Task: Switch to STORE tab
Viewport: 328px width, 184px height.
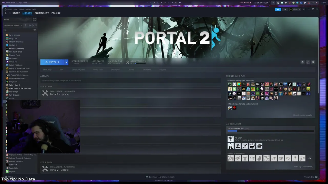Action: point(16,13)
